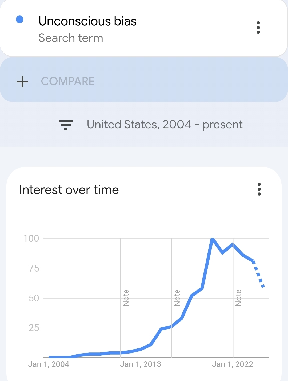The width and height of the screenshot is (288, 381).
Task: Click the COMPARE label
Action: 68,81
